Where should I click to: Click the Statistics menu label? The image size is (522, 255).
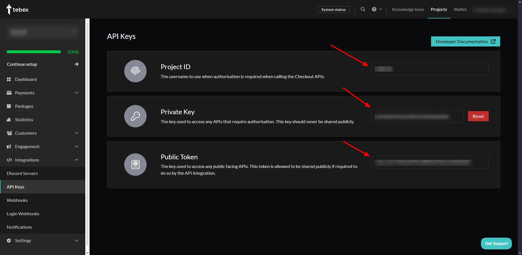(24, 120)
